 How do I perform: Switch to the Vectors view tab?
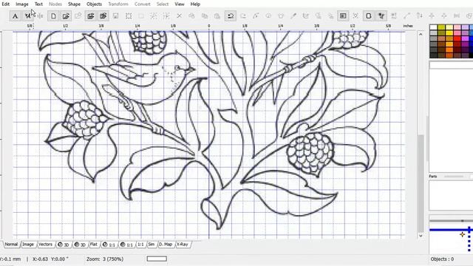46,245
